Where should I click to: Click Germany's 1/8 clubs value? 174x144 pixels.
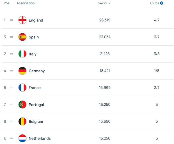pyautogui.click(x=157, y=71)
